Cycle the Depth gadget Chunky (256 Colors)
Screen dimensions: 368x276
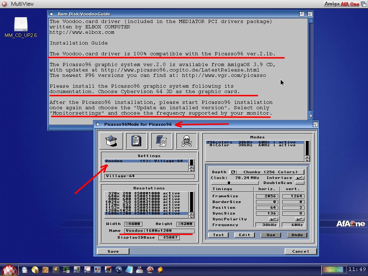(267, 172)
